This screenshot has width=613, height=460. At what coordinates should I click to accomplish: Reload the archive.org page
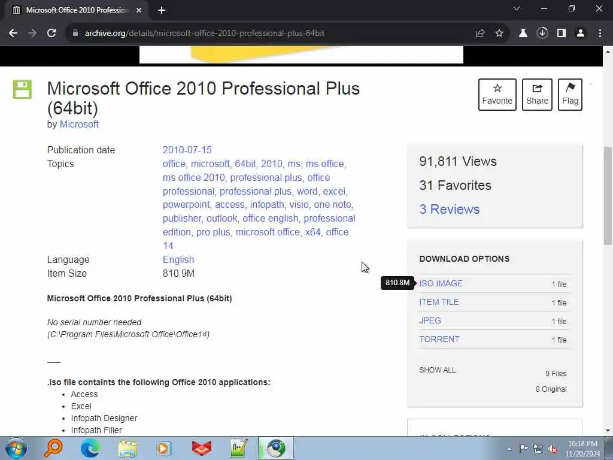(51, 34)
